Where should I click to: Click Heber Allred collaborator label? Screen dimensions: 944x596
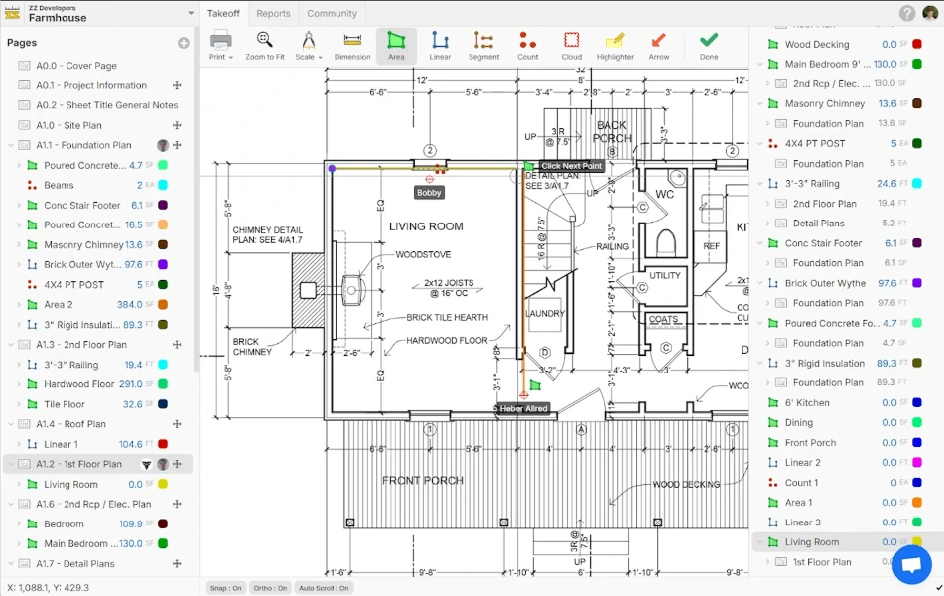click(x=521, y=408)
